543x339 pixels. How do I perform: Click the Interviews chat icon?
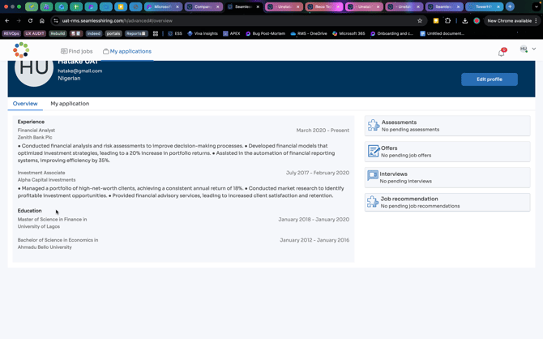(373, 177)
